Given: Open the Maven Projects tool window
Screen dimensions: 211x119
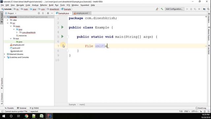Looking at the screenshot, I should pos(209,34).
